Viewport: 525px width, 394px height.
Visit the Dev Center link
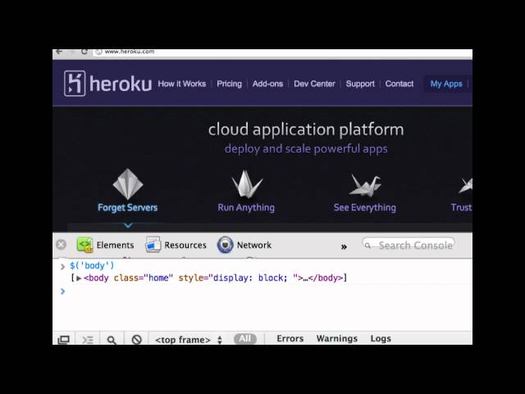[x=314, y=84]
